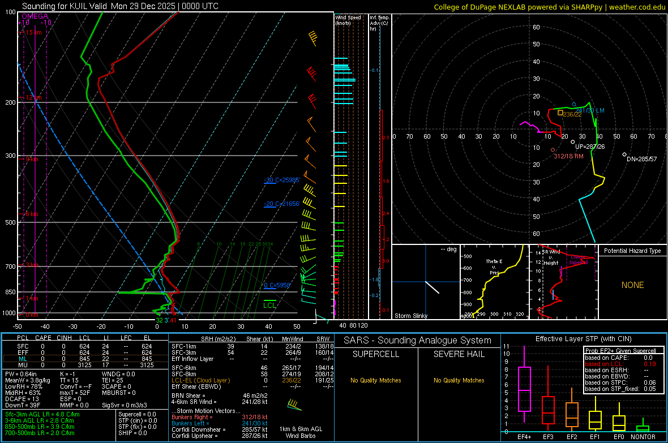Click the SUPERCELL column heading in SARS
Screen dimensions: 668x443
click(376, 354)
